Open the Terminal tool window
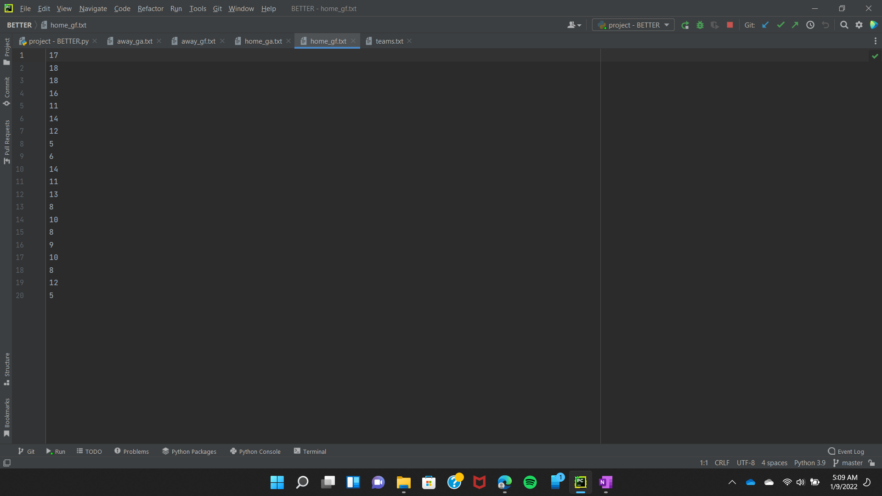Viewport: 882px width, 496px height. (310, 451)
